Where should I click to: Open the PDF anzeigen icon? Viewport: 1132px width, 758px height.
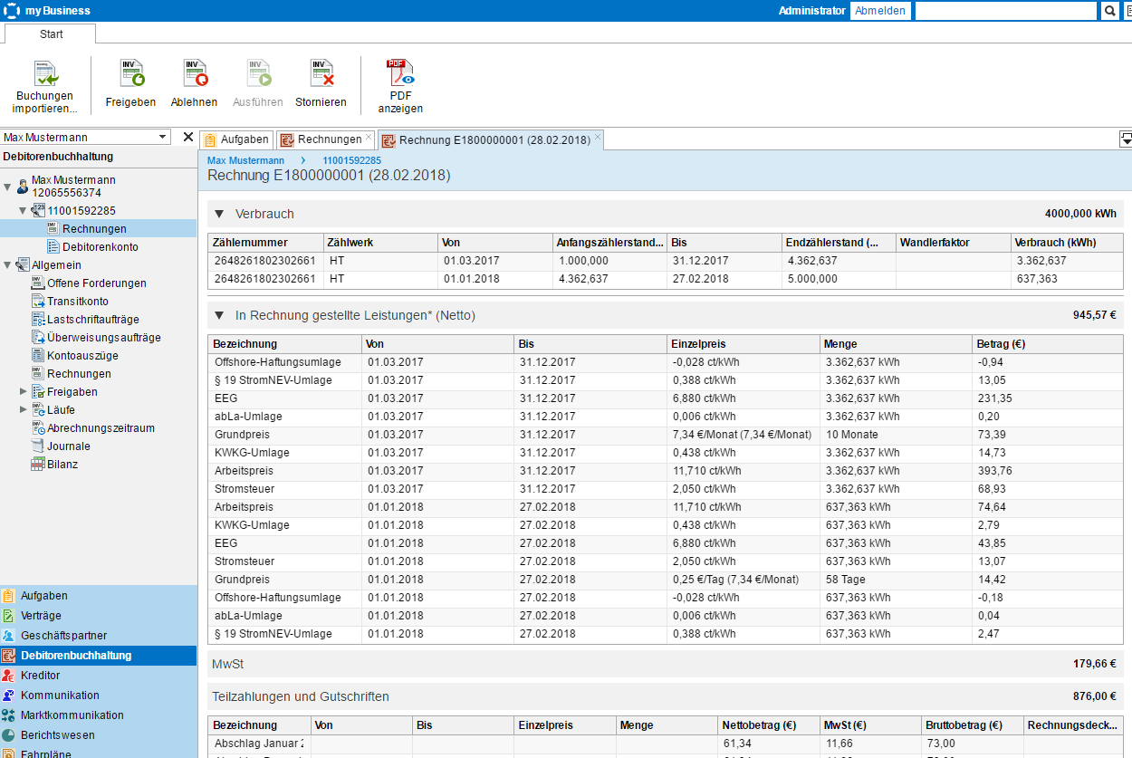(x=400, y=74)
